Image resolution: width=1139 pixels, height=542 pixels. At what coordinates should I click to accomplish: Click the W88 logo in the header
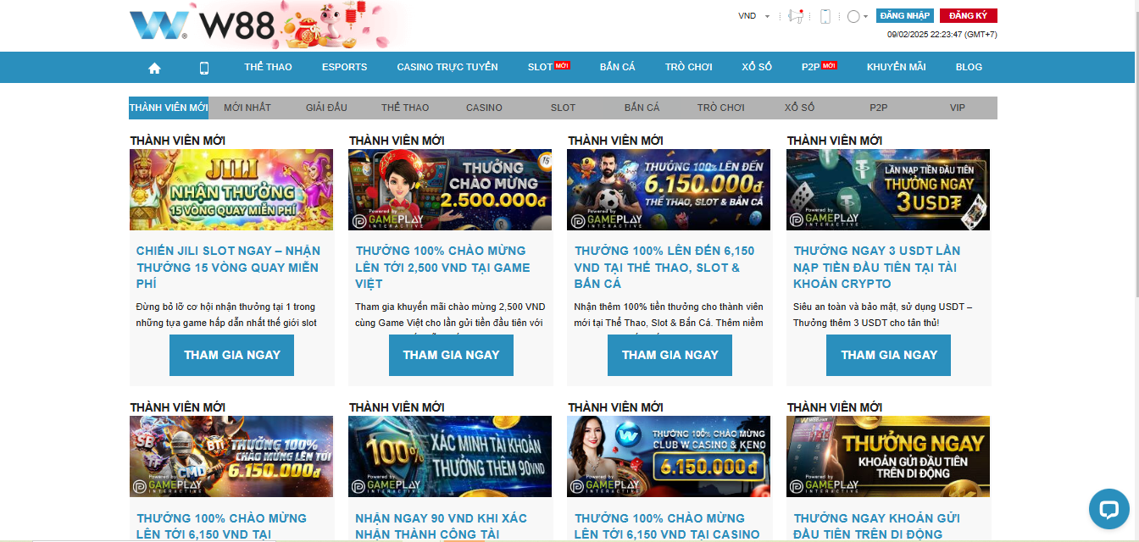(x=203, y=25)
